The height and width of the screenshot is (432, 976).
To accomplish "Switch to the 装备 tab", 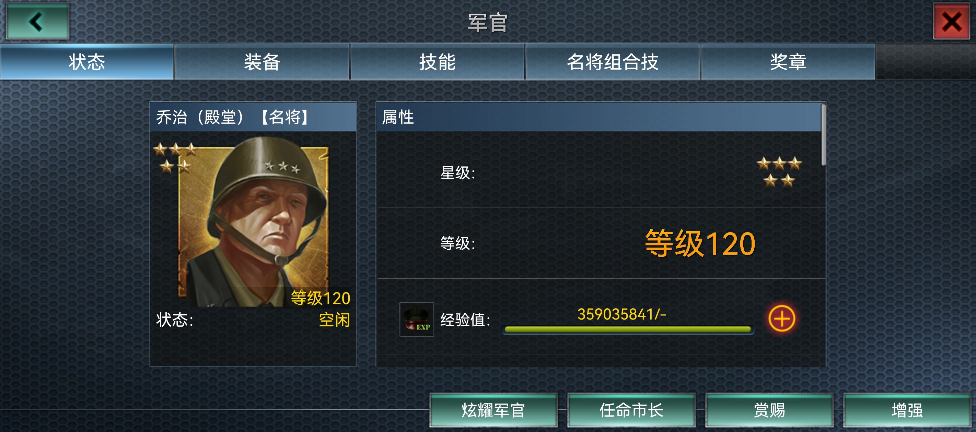I will coord(262,62).
